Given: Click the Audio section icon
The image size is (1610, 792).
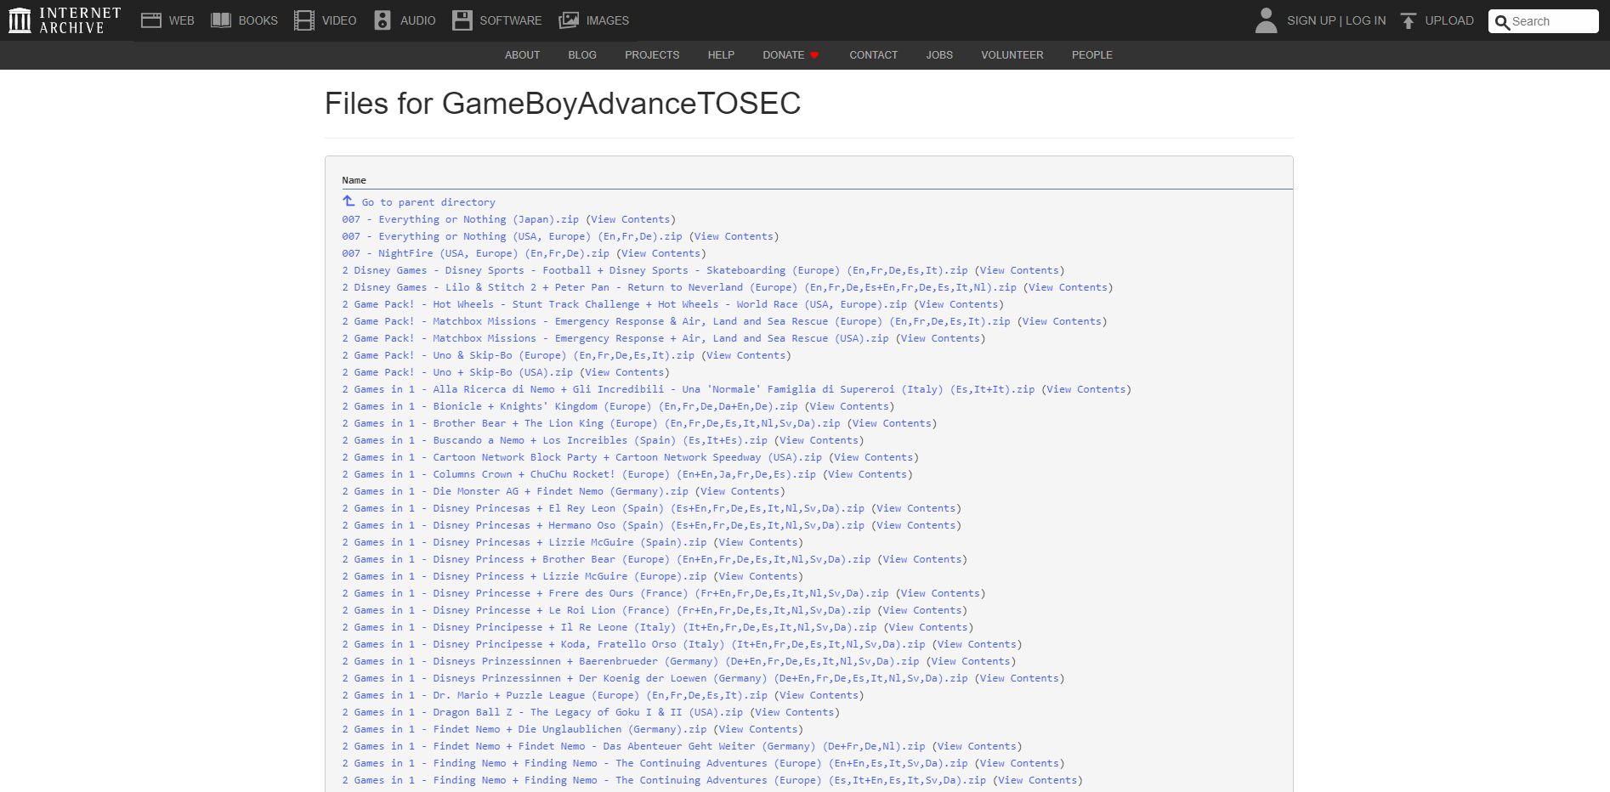Looking at the screenshot, I should coord(382,20).
